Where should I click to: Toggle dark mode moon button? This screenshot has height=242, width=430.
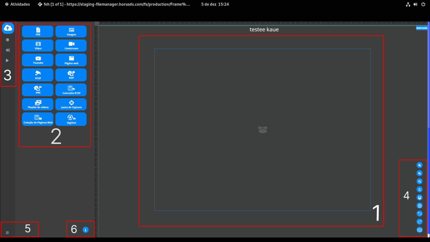420,190
